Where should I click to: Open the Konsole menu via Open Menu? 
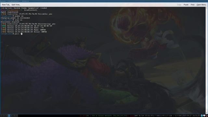(201, 5)
